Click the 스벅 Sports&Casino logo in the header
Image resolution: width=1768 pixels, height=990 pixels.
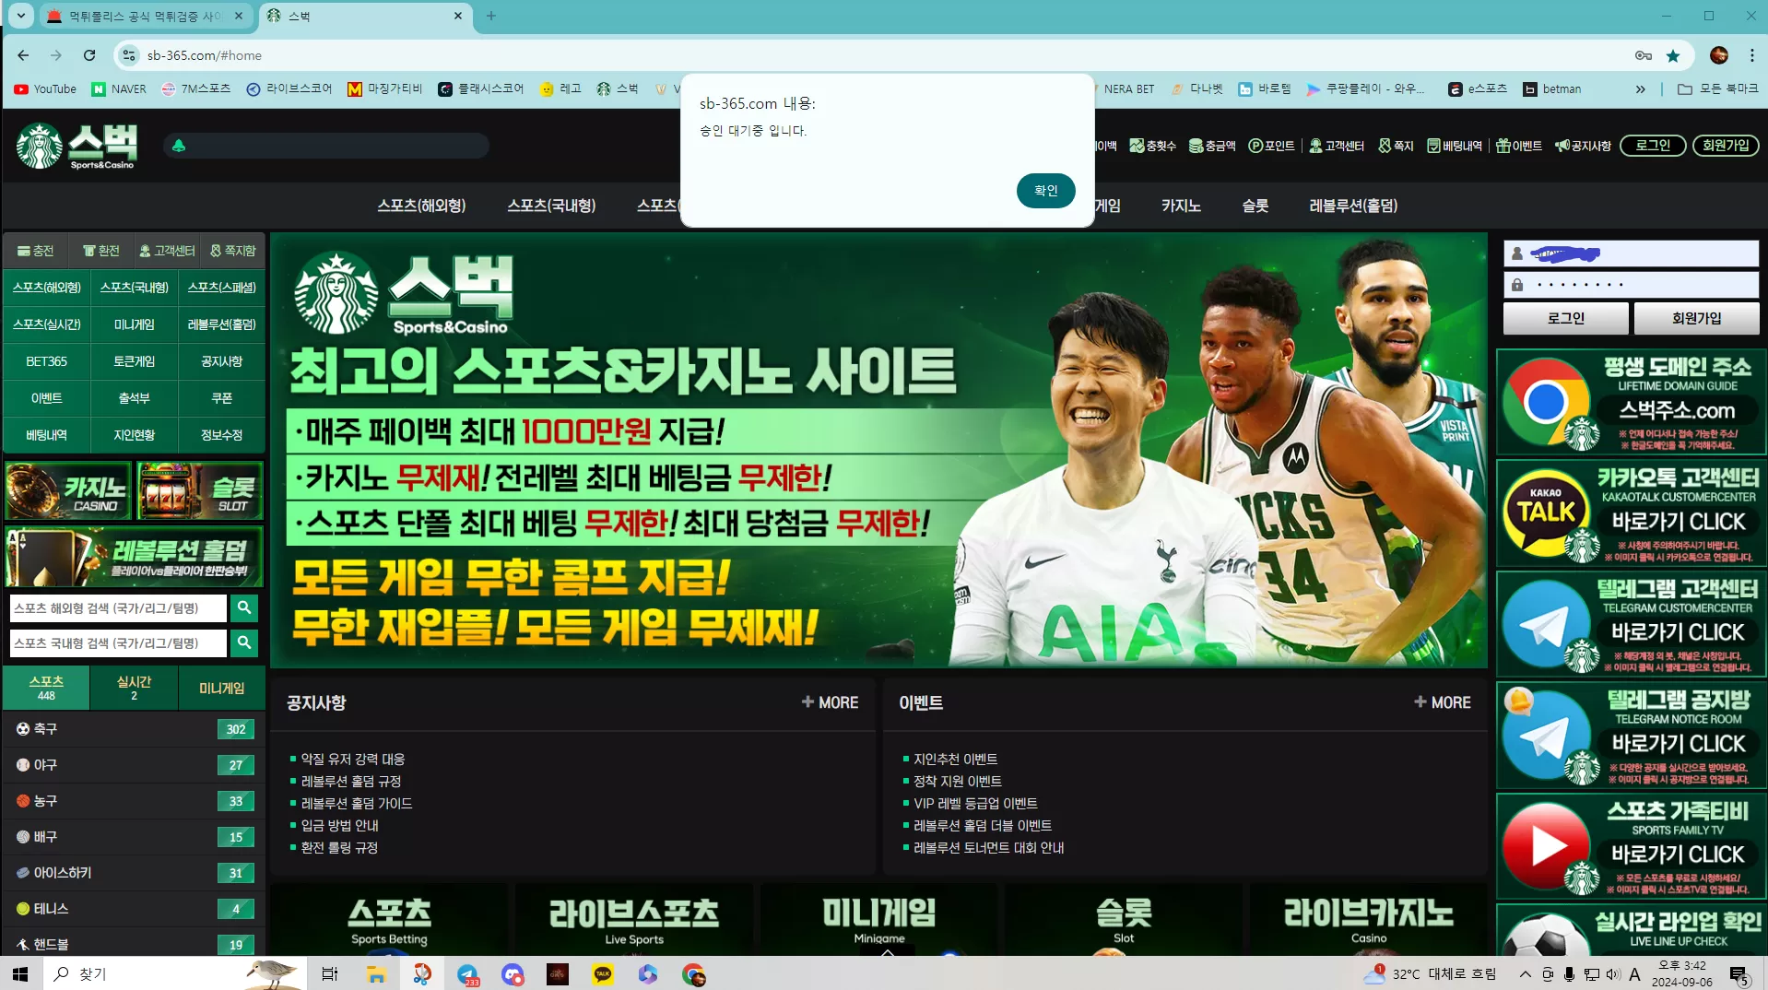pyautogui.click(x=77, y=146)
